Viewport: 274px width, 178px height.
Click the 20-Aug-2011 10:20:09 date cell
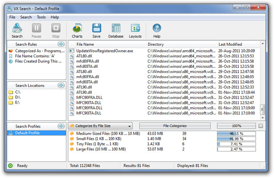(x=237, y=51)
